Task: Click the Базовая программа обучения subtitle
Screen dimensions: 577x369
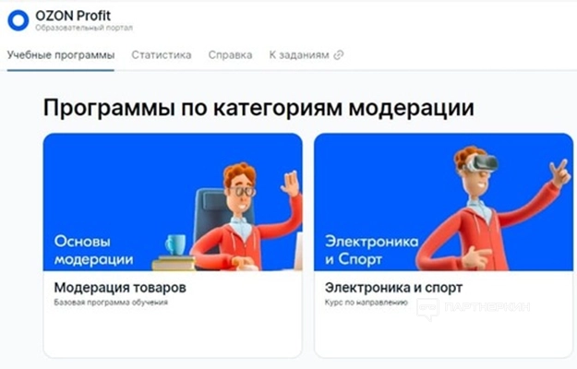Action: tap(111, 303)
